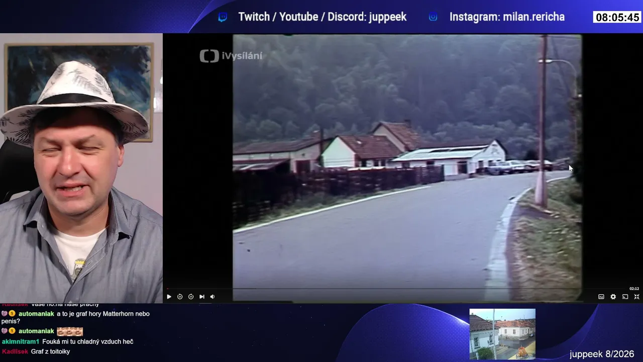
Task: Click Kadlisek's name on 'Graf z toitoiky'
Action: pos(15,352)
